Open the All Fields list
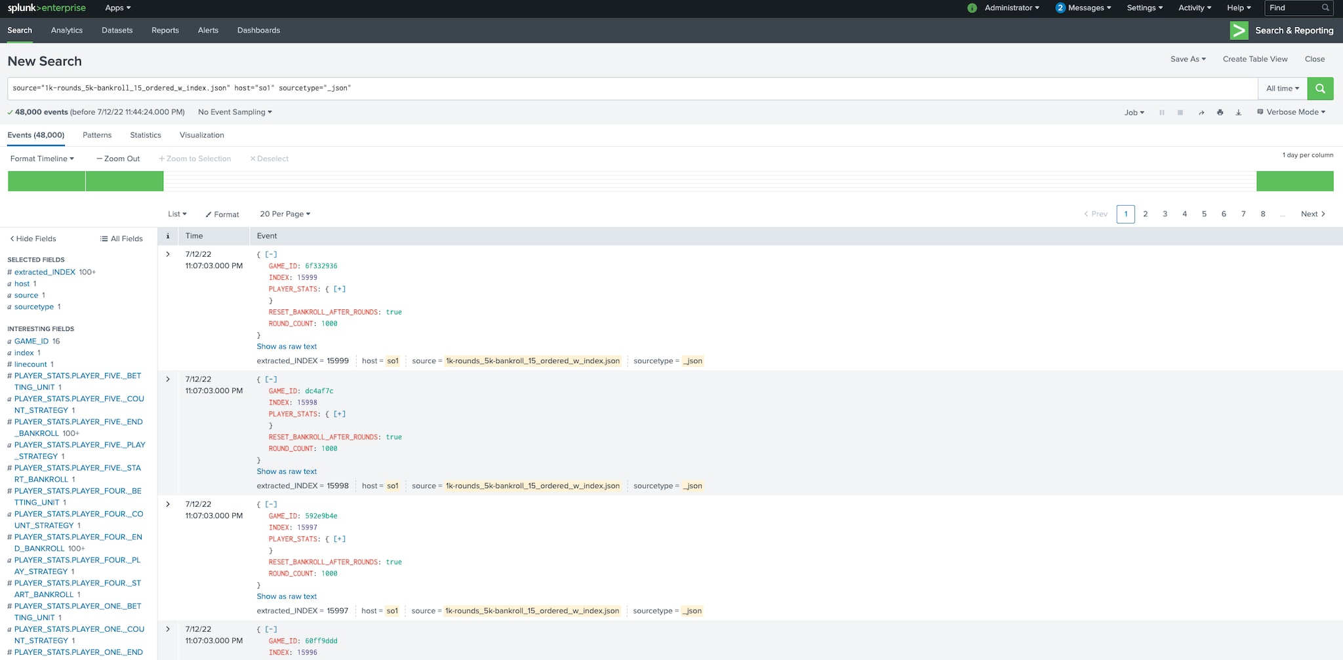This screenshot has height=660, width=1343. pos(121,239)
